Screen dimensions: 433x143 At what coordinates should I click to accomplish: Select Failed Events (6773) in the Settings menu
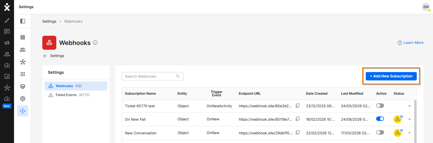tap(76, 95)
